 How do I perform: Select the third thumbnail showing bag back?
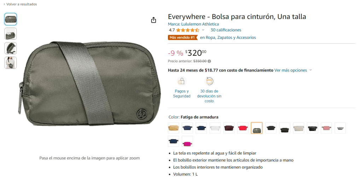pos(11,48)
